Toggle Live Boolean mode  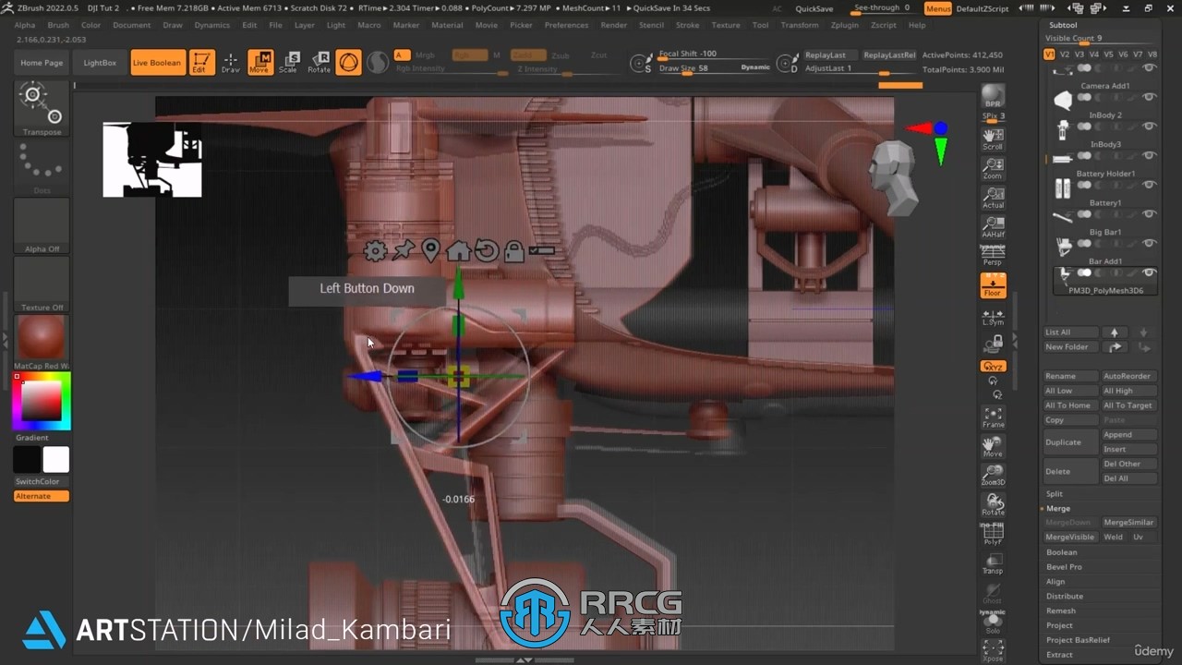[x=157, y=63]
